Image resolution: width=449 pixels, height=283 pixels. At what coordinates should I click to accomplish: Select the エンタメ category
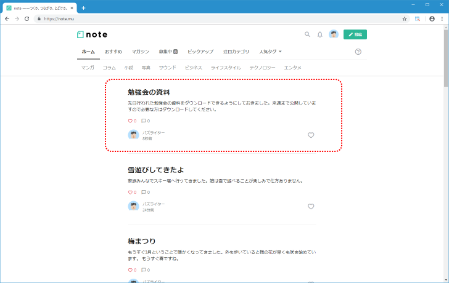click(292, 68)
